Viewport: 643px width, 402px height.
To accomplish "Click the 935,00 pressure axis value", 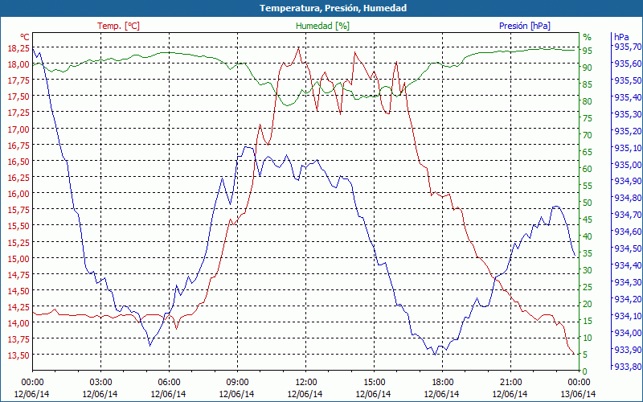I will point(627,165).
